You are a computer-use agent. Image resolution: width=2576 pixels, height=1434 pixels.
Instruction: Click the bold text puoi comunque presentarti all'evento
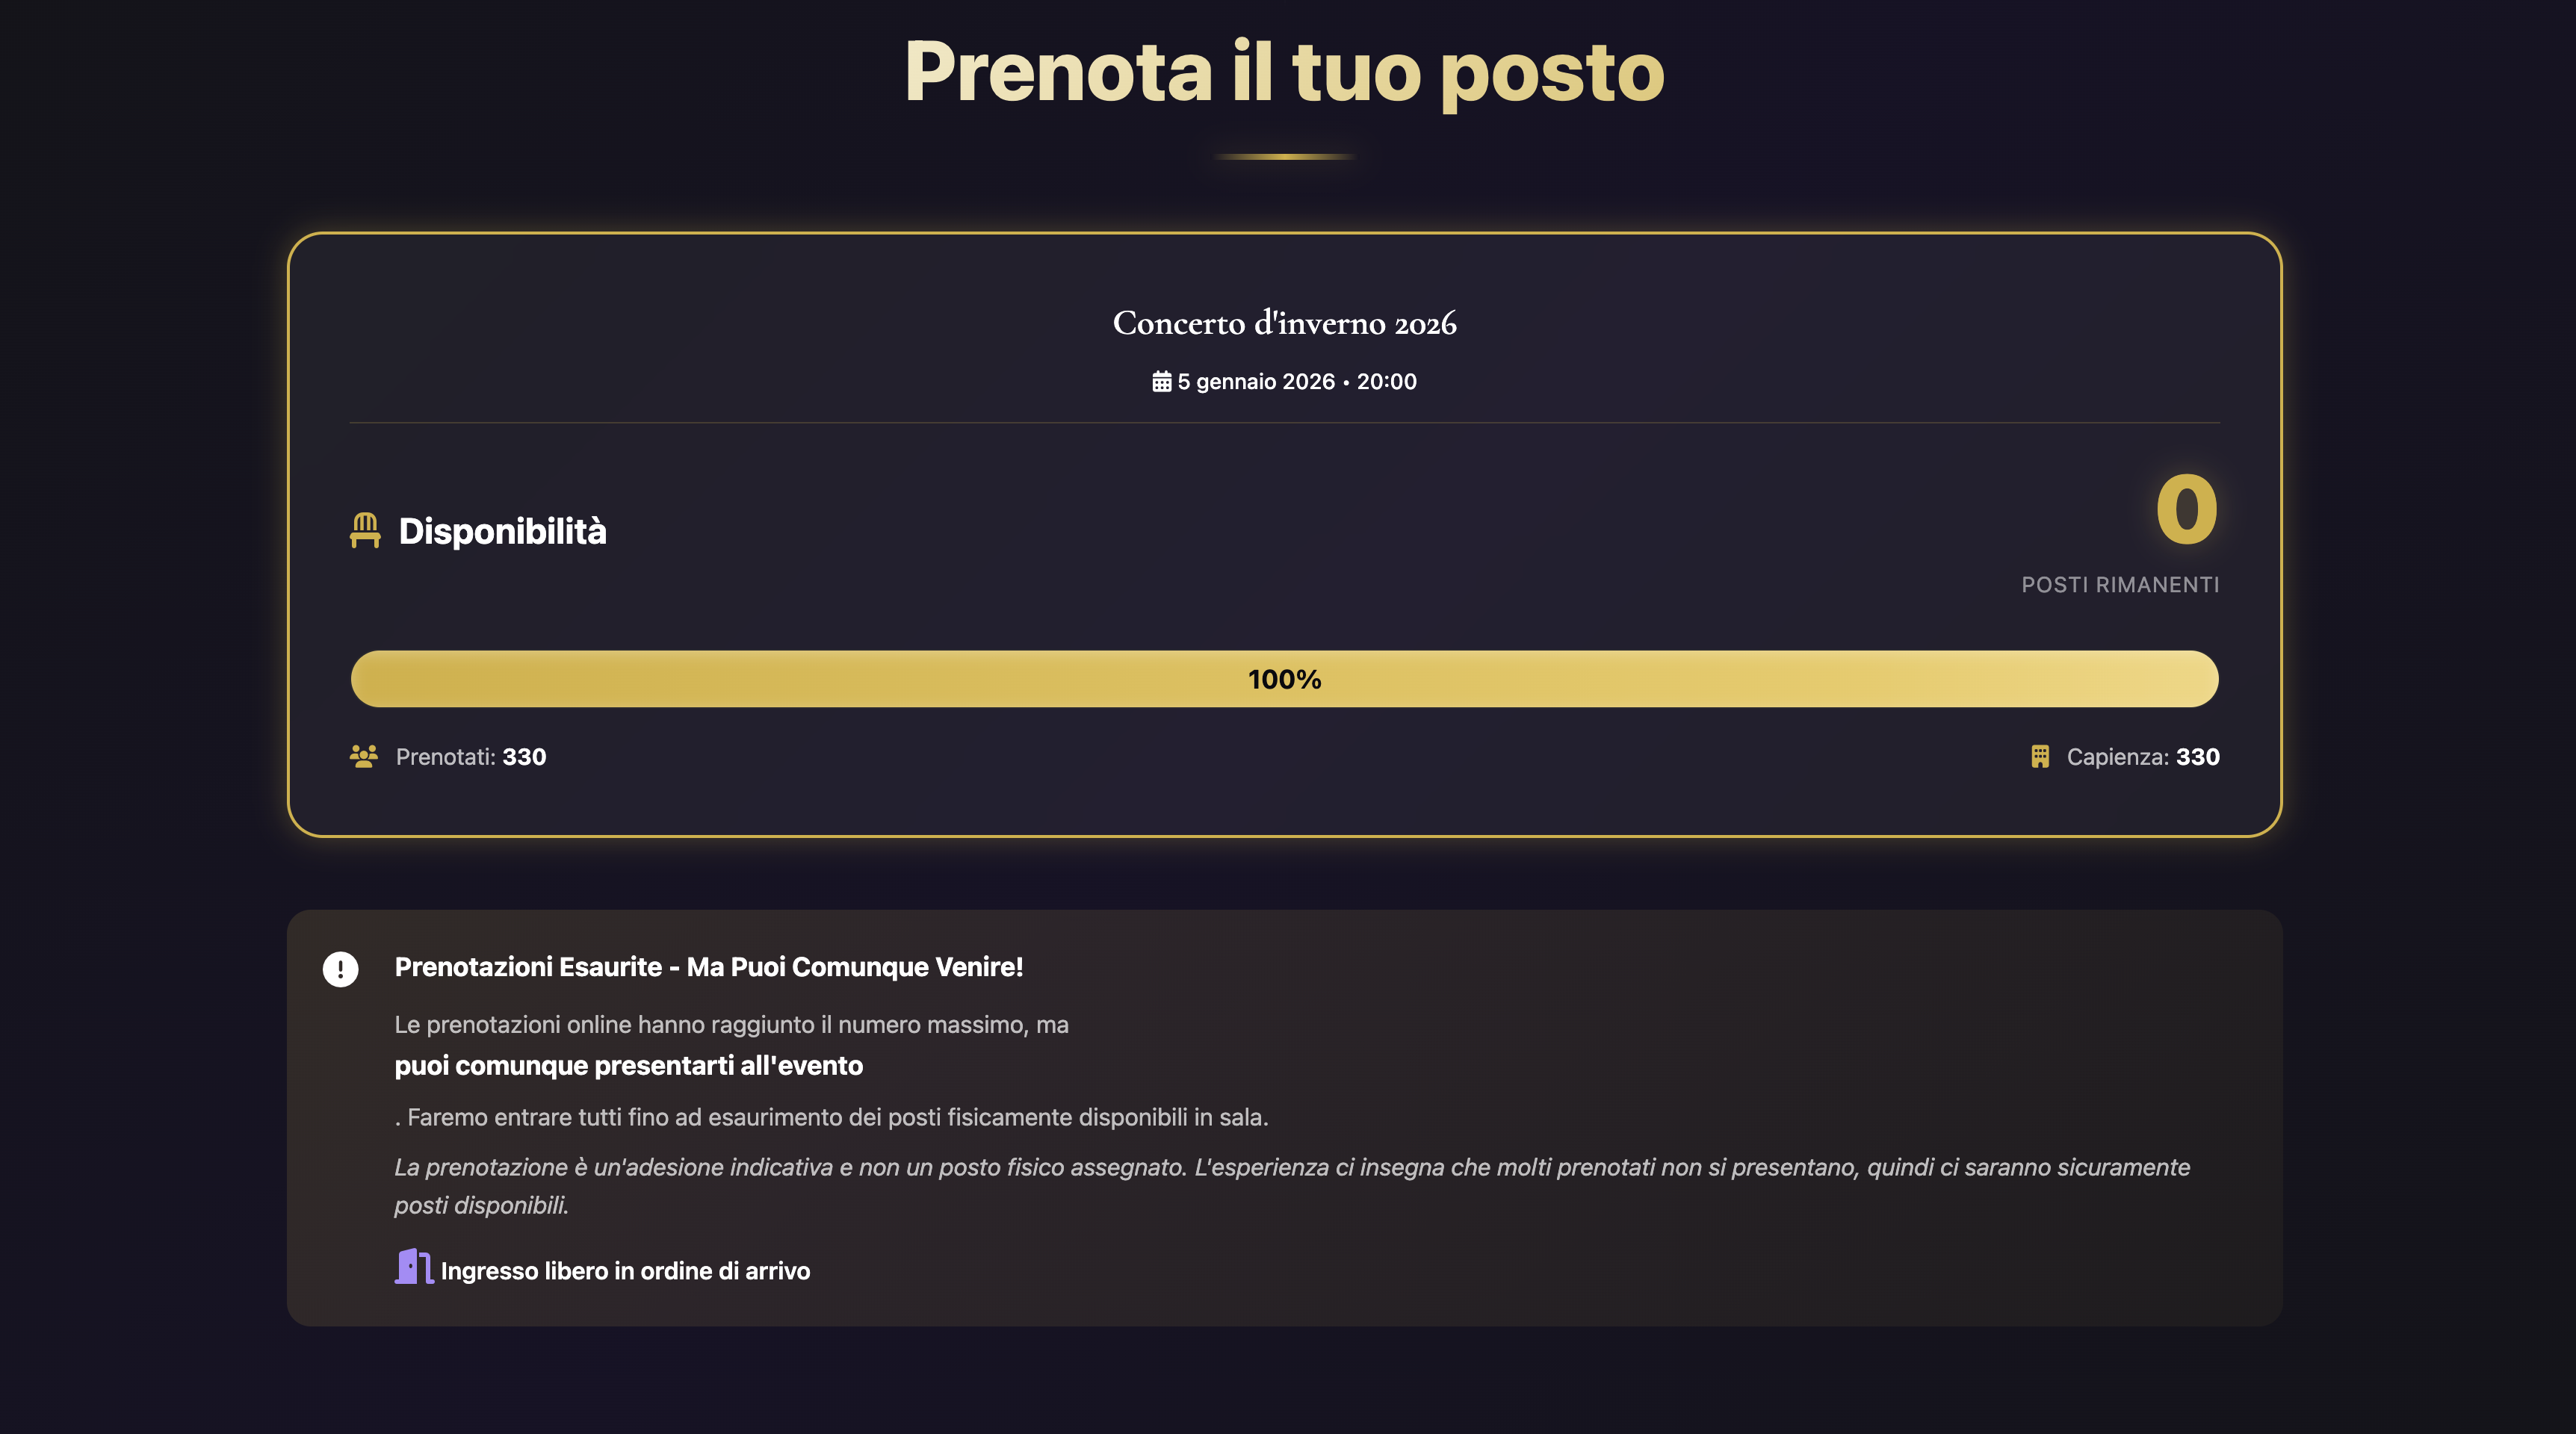click(x=628, y=1066)
